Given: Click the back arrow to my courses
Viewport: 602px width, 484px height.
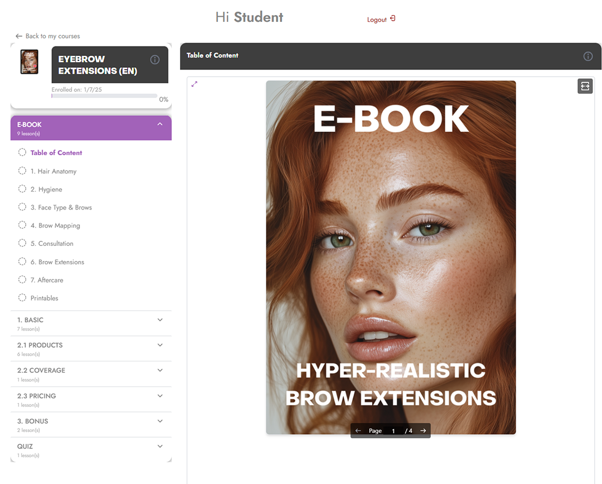Looking at the screenshot, I should click(x=18, y=36).
